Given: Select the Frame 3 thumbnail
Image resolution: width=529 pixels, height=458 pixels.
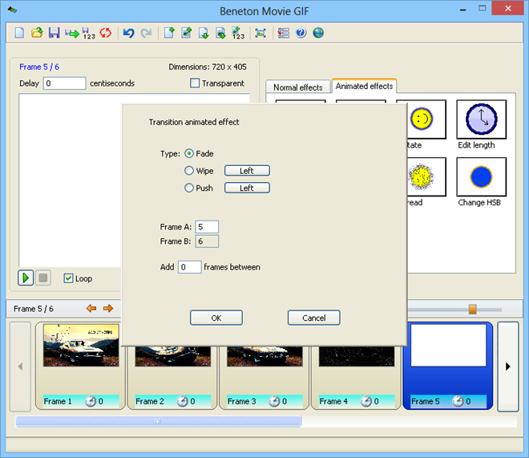Looking at the screenshot, I should click(264, 356).
